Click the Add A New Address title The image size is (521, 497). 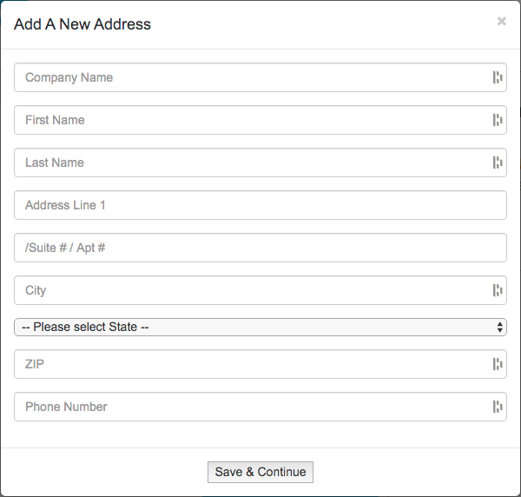82,24
